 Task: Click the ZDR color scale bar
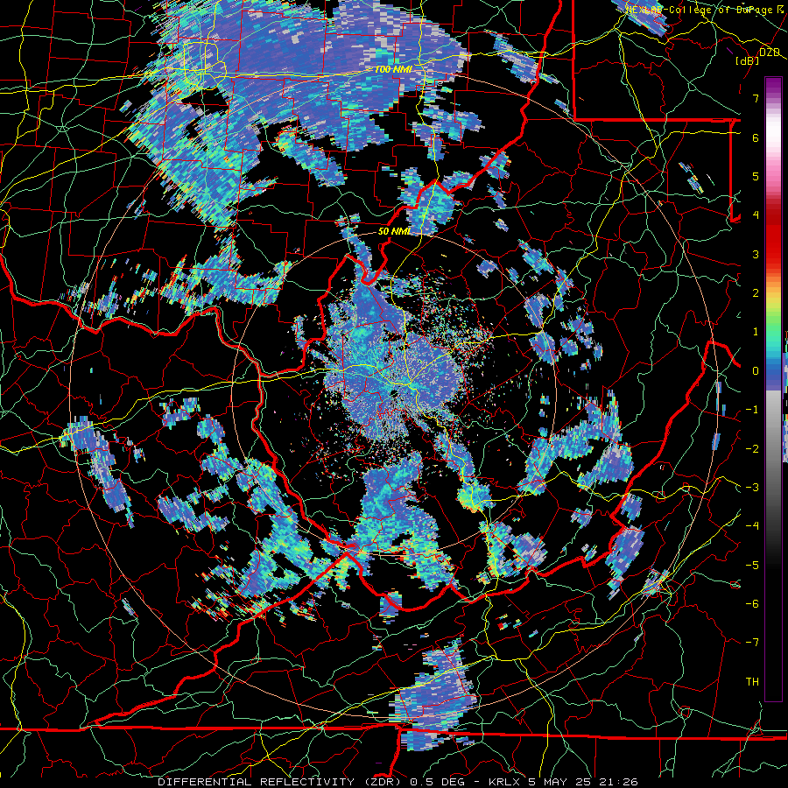773,389
